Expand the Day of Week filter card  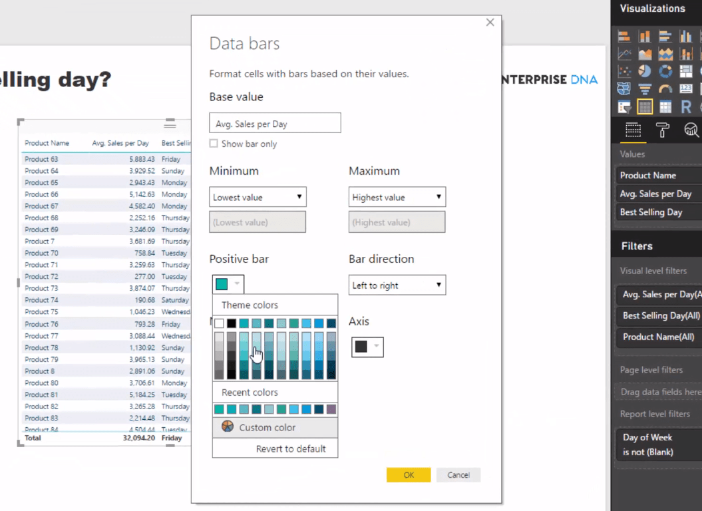click(x=659, y=444)
